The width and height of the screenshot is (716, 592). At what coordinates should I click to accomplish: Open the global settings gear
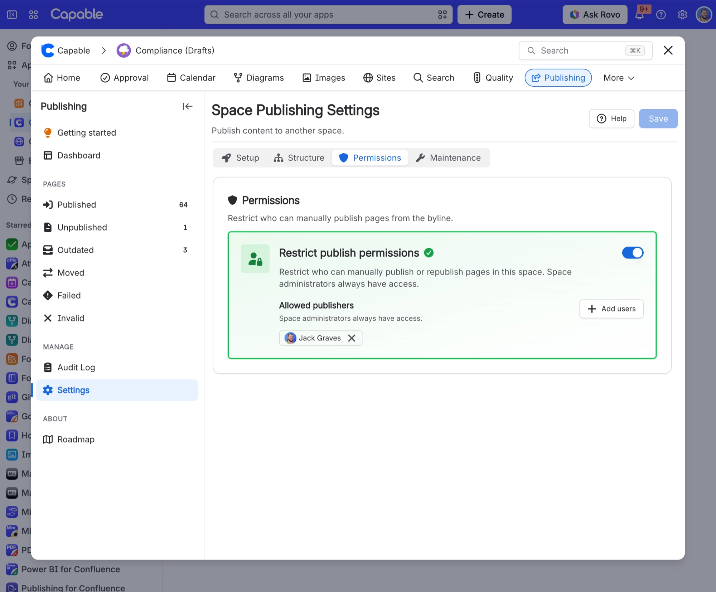coord(682,15)
